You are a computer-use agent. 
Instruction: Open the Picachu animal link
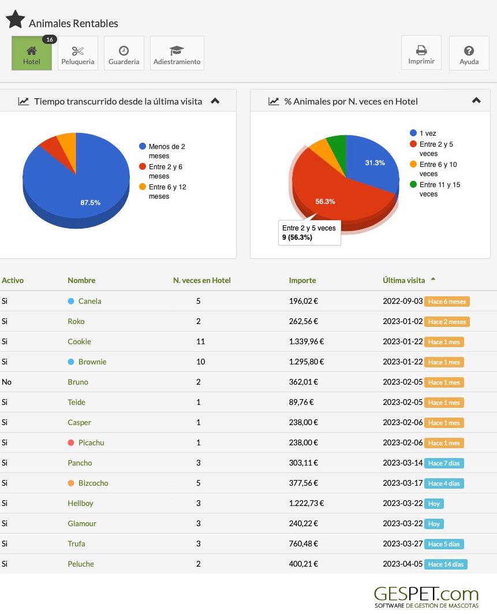pyautogui.click(x=91, y=443)
